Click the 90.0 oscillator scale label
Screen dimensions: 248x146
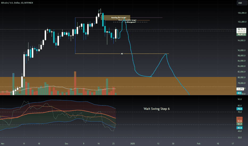[240, 99]
